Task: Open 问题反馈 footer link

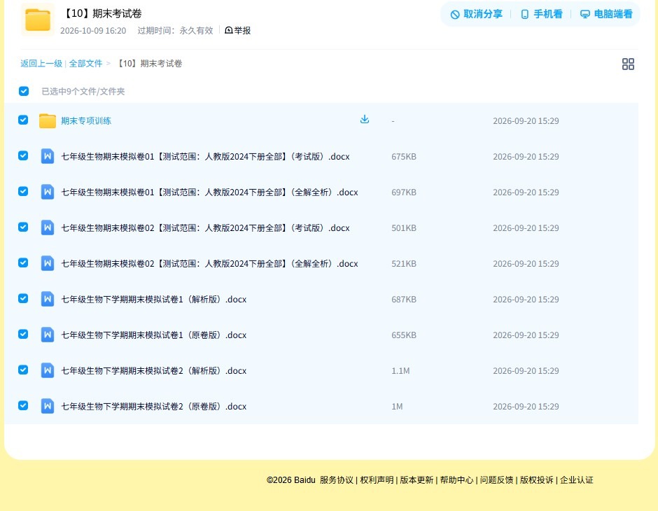Action: (496, 480)
